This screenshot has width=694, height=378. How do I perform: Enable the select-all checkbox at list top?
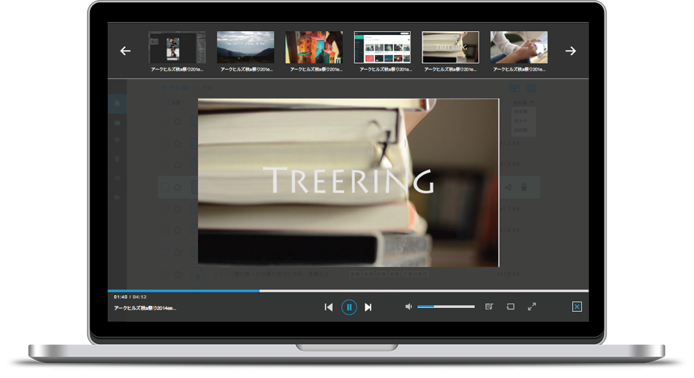163,102
